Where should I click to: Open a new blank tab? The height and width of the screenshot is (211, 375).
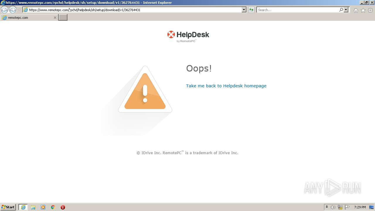pyautogui.click(x=63, y=18)
